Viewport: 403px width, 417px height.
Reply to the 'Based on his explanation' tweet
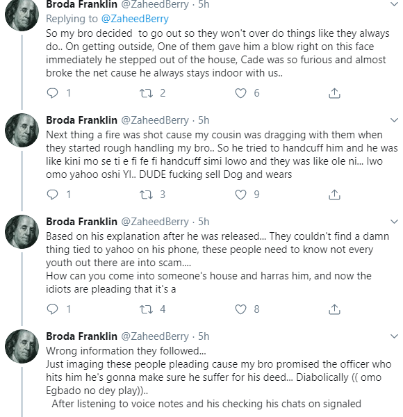click(x=52, y=309)
